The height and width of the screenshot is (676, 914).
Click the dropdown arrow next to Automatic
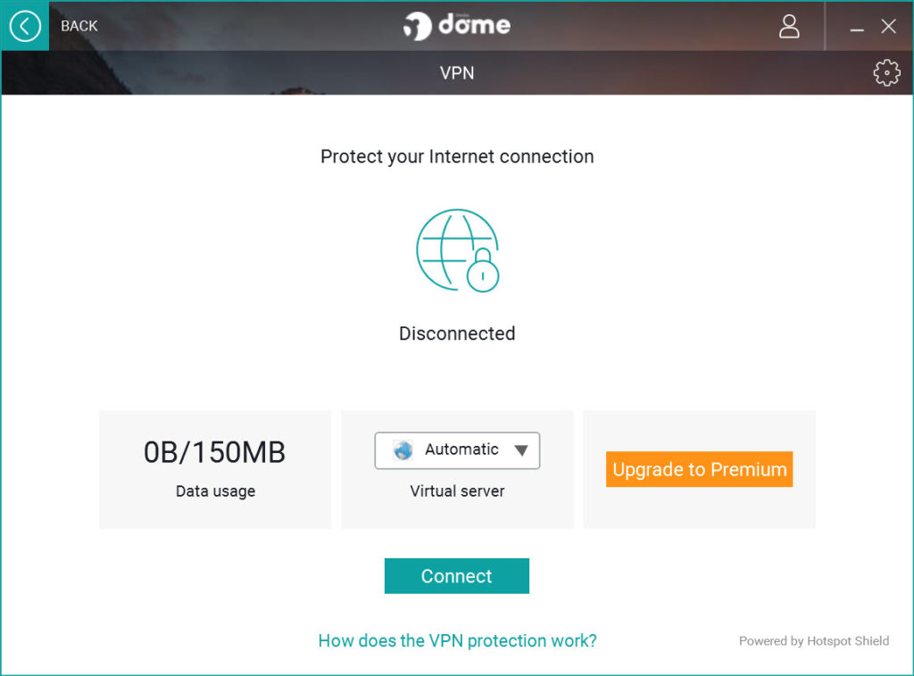click(x=521, y=450)
